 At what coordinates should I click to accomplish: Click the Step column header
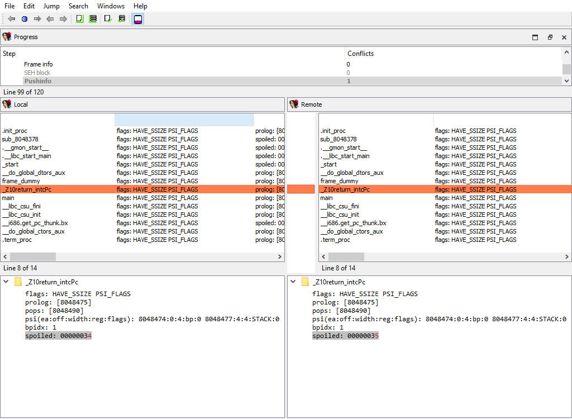click(x=9, y=54)
